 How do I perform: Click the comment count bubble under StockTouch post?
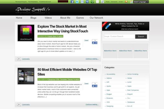[x=19, y=59]
